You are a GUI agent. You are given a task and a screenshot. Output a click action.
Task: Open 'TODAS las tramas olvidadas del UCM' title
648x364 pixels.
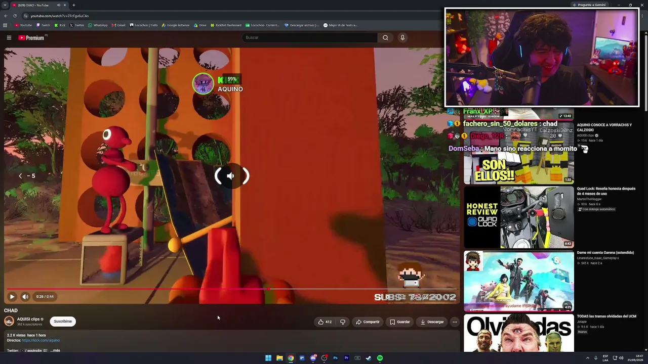click(606, 316)
